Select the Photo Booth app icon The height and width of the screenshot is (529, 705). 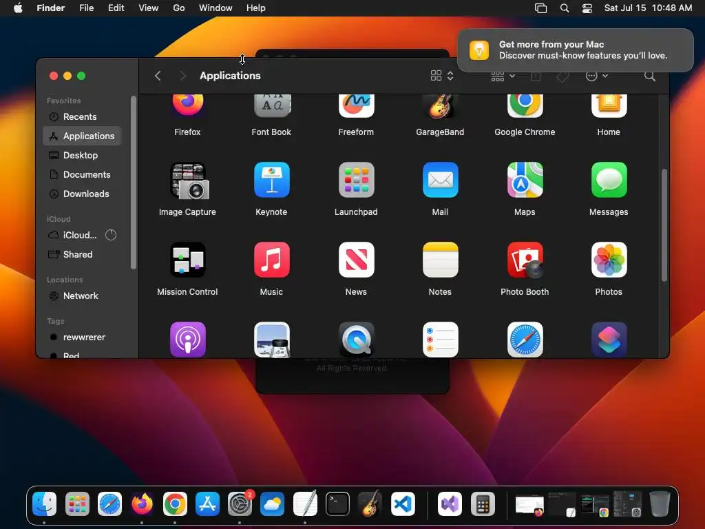(525, 260)
